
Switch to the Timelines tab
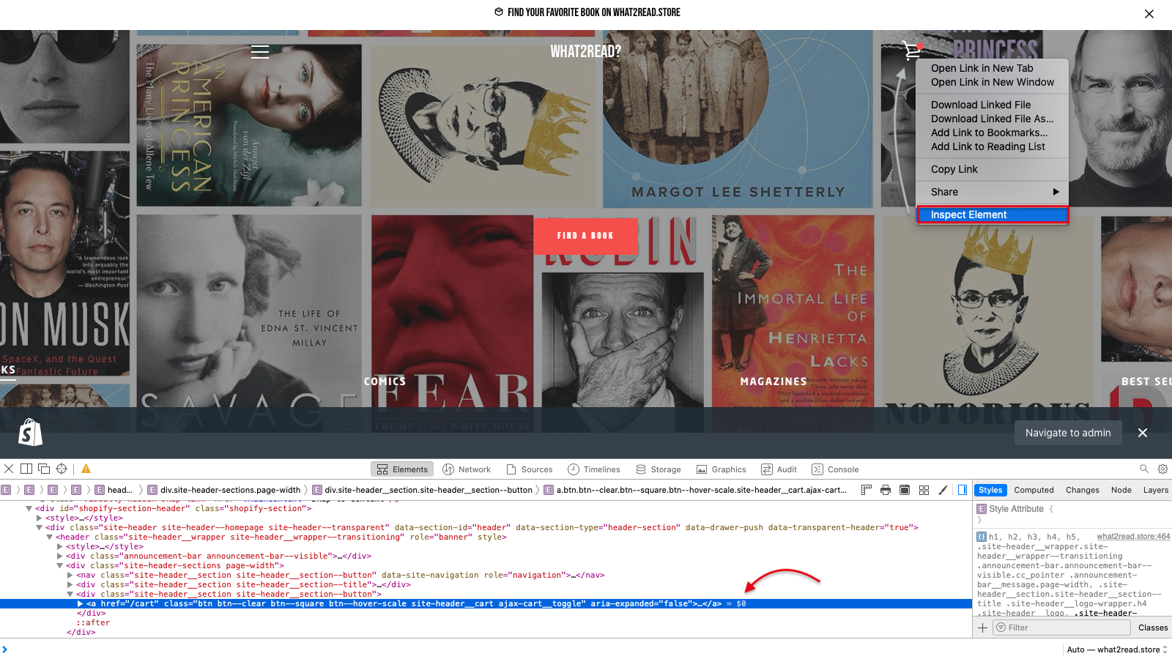tap(593, 469)
